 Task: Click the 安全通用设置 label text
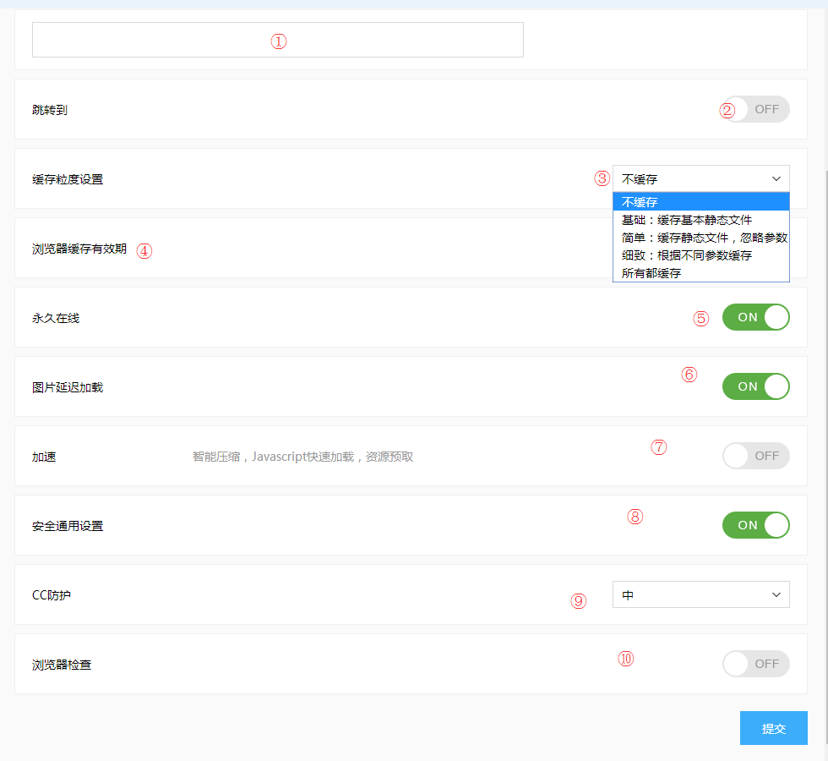click(x=68, y=526)
